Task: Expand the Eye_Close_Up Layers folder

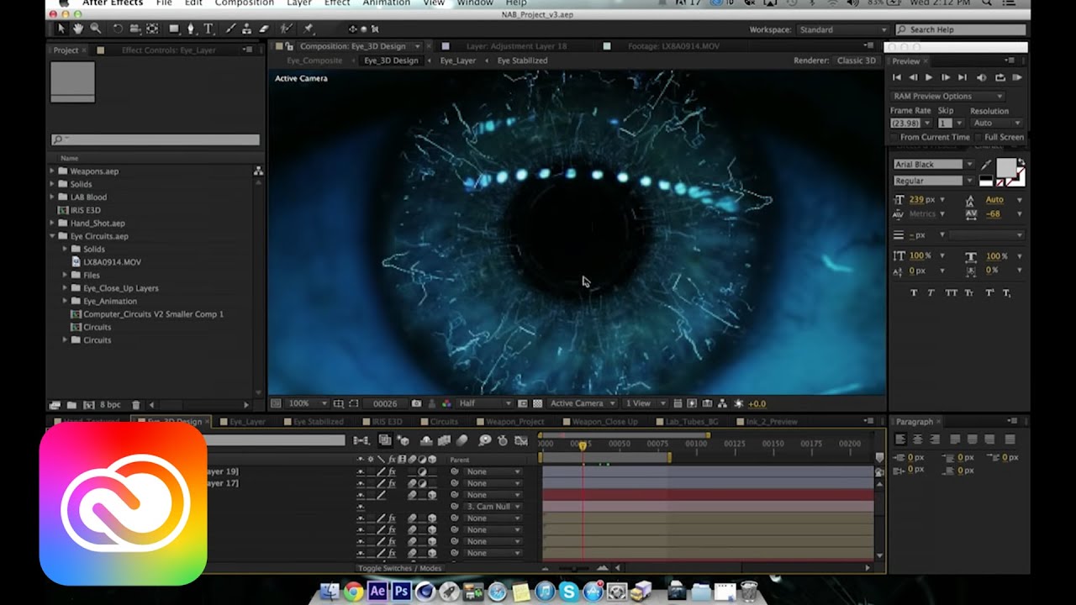Action: point(65,288)
